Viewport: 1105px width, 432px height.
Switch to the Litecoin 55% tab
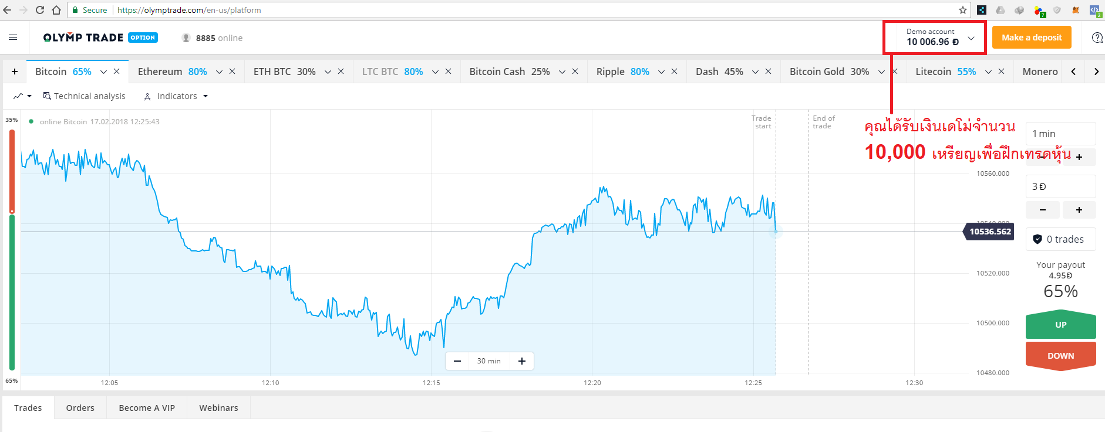tap(945, 72)
